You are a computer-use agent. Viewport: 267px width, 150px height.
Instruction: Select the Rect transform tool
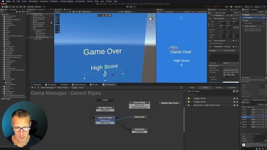tap(17, 7)
